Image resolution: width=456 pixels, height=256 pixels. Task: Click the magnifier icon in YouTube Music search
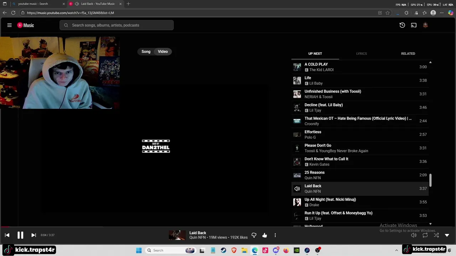coord(66,25)
